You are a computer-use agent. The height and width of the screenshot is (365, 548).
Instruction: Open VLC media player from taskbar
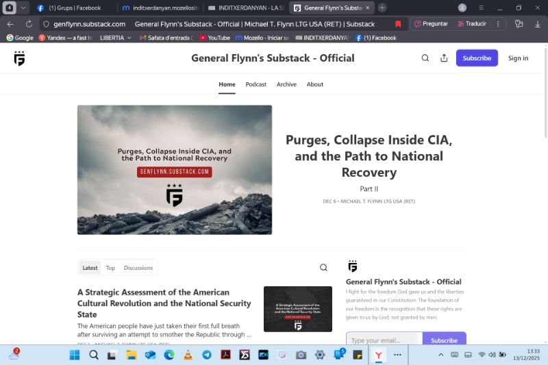pos(188,355)
